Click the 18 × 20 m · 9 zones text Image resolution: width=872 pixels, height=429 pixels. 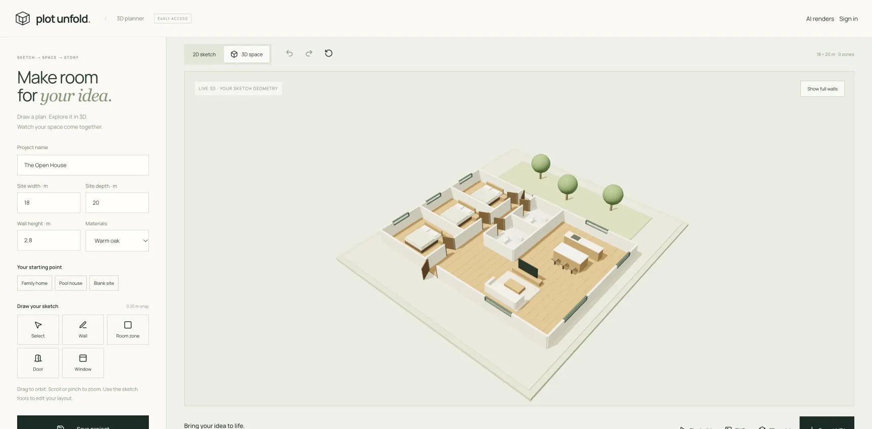click(835, 54)
